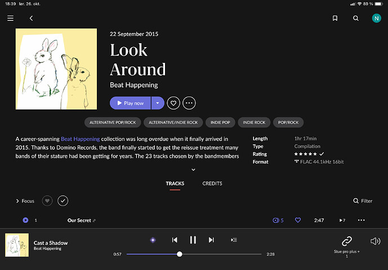Go back with the back arrow
This screenshot has width=388, height=270.
[31, 19]
